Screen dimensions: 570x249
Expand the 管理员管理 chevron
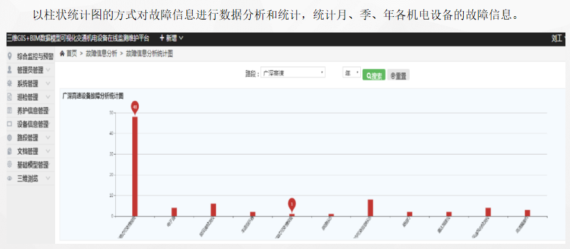pyautogui.click(x=48, y=70)
